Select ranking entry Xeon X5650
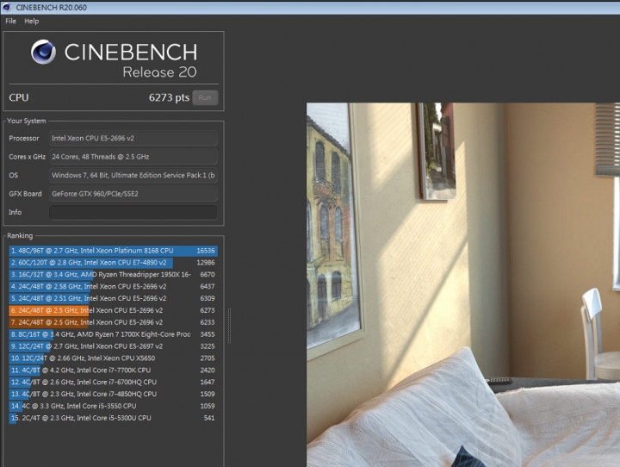This screenshot has height=467, width=620. [113, 358]
